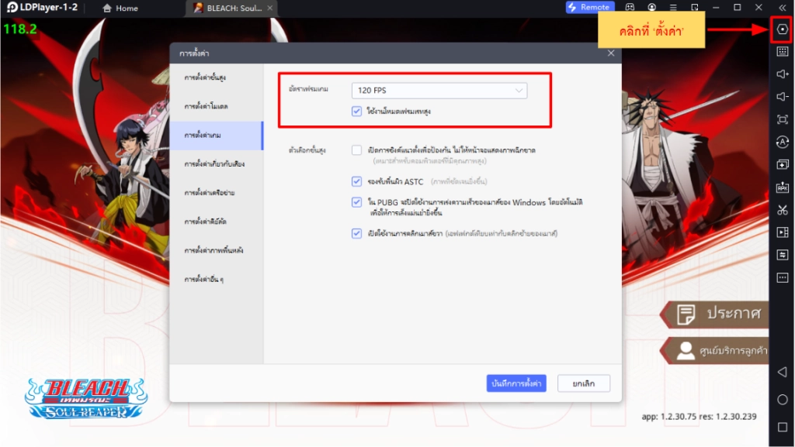This screenshot has height=447, width=795.
Task: Open the operation recorder icon below video
Action: click(783, 255)
